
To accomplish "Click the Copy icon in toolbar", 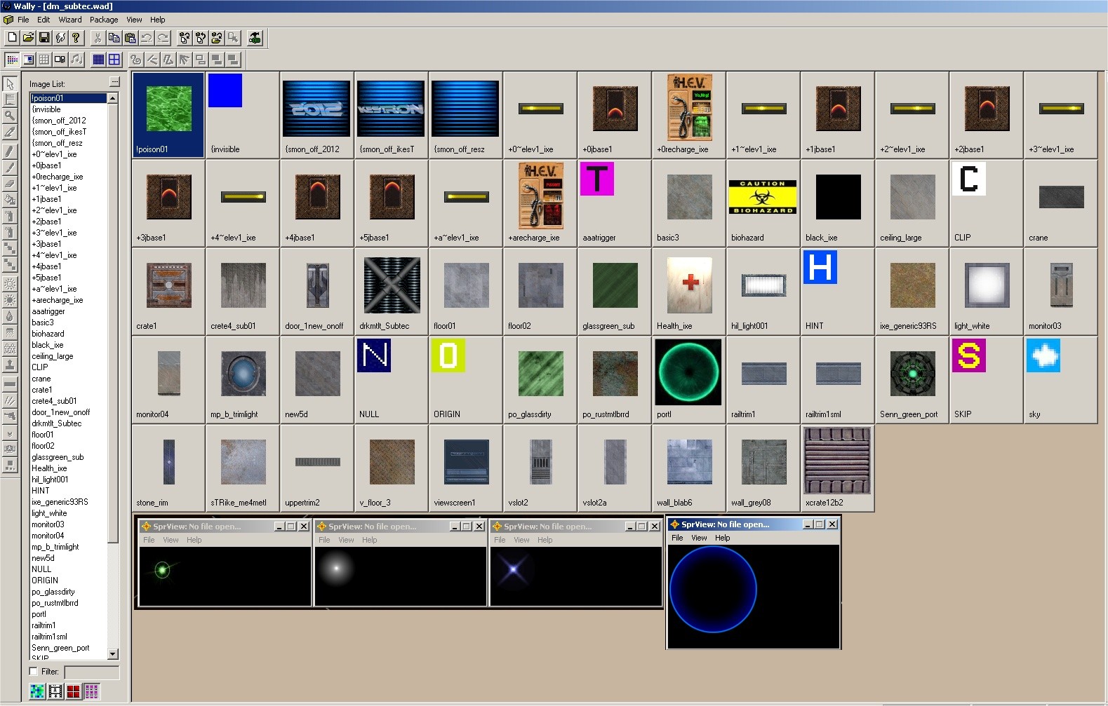I will [x=114, y=38].
